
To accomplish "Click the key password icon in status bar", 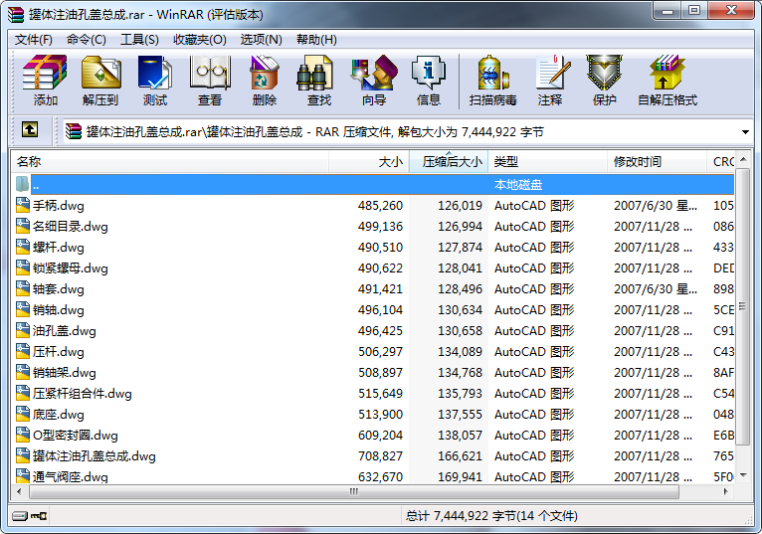I will point(39,515).
